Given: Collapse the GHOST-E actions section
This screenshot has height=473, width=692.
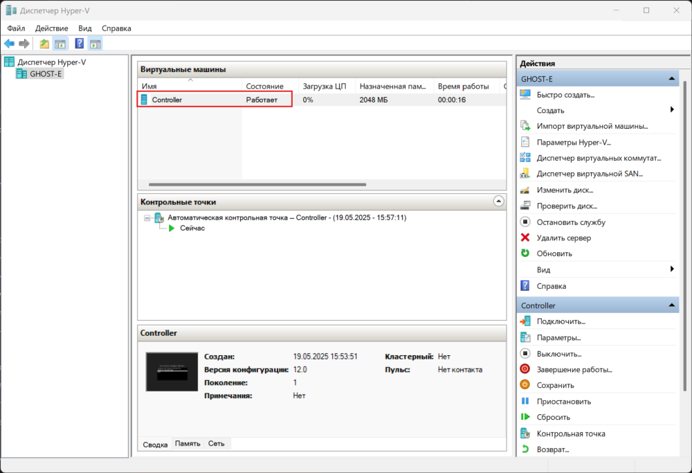Looking at the screenshot, I should click(x=672, y=79).
